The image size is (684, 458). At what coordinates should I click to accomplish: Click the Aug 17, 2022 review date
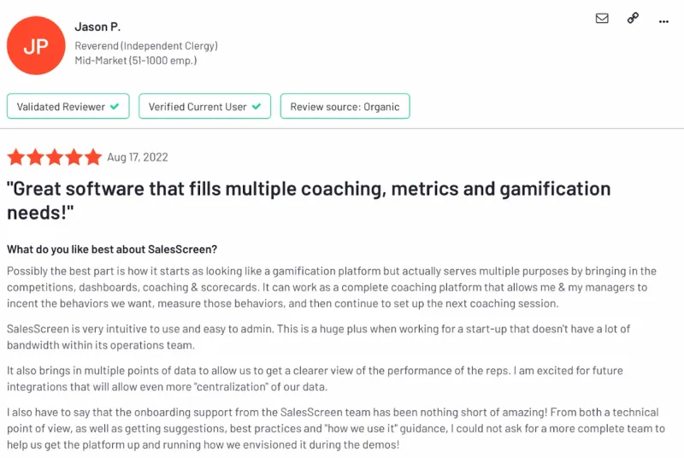tap(138, 157)
